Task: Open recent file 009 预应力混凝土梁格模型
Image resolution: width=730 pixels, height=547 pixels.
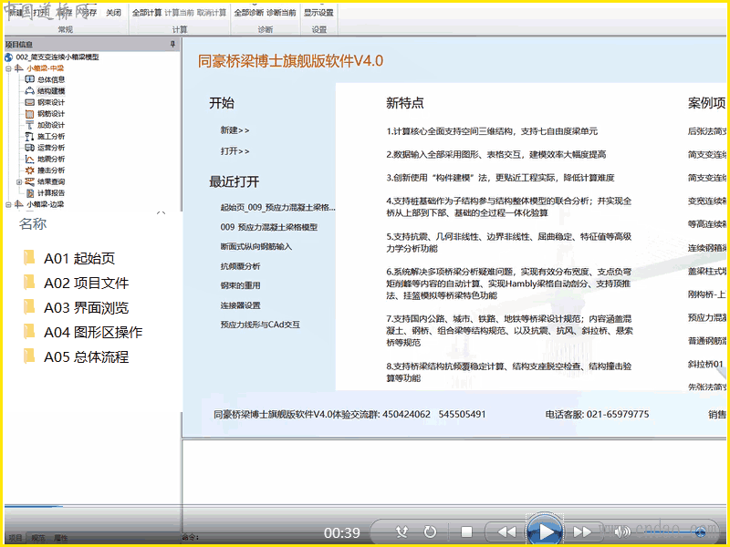Action: (268, 227)
